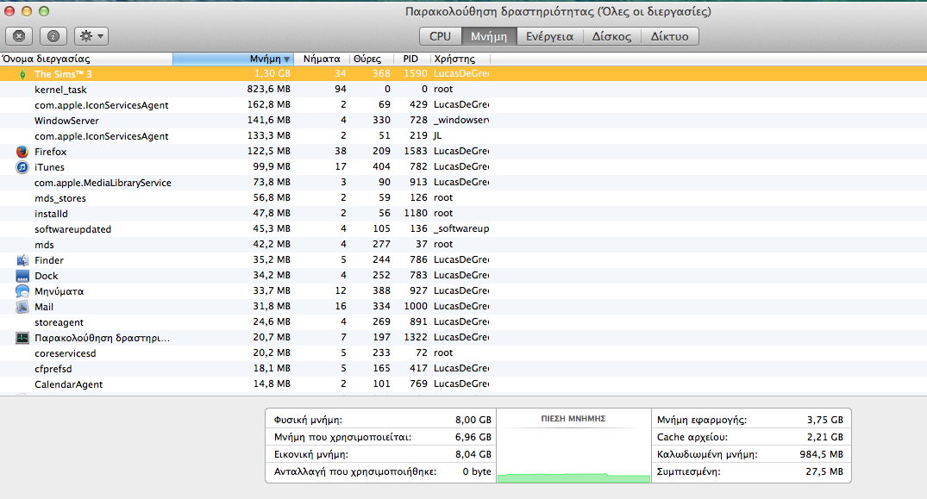Click Ανταλλαγή που χρησιμοποιήθηκε value 0 byte
This screenshot has height=499, width=927.
point(477,471)
